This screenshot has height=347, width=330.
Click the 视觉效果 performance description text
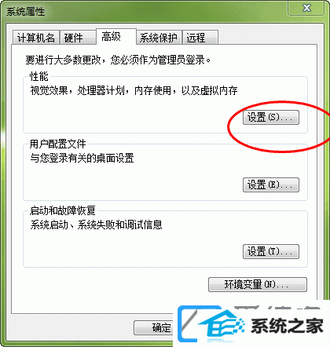(134, 91)
